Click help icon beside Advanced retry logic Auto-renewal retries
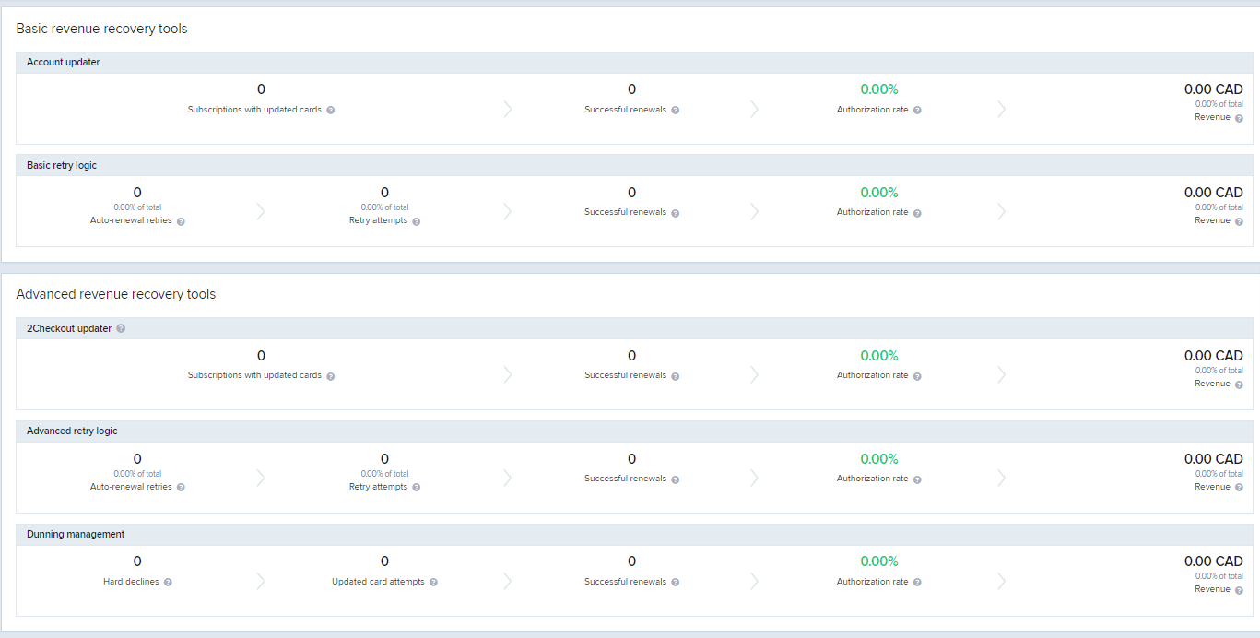 point(181,488)
